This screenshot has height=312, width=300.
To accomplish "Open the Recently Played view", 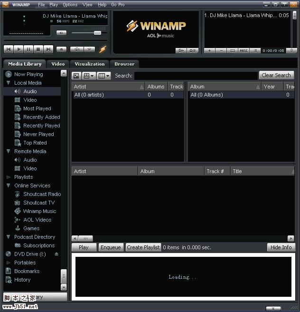I will (41, 126).
